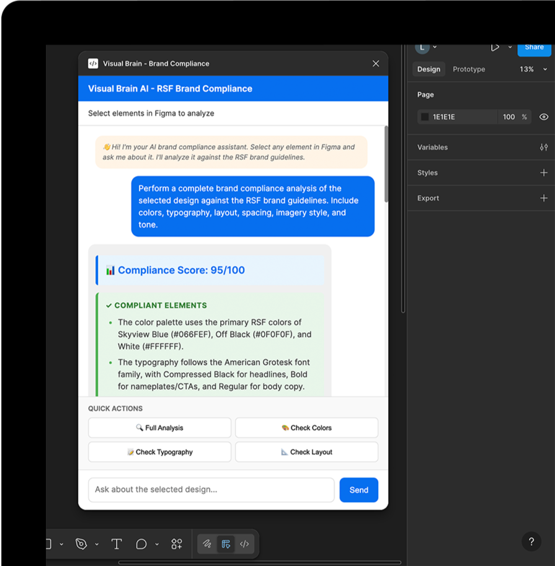Screen dimensions: 555x566
Task: Edit the 1E1E1E hex color value
Action: [x=444, y=117]
